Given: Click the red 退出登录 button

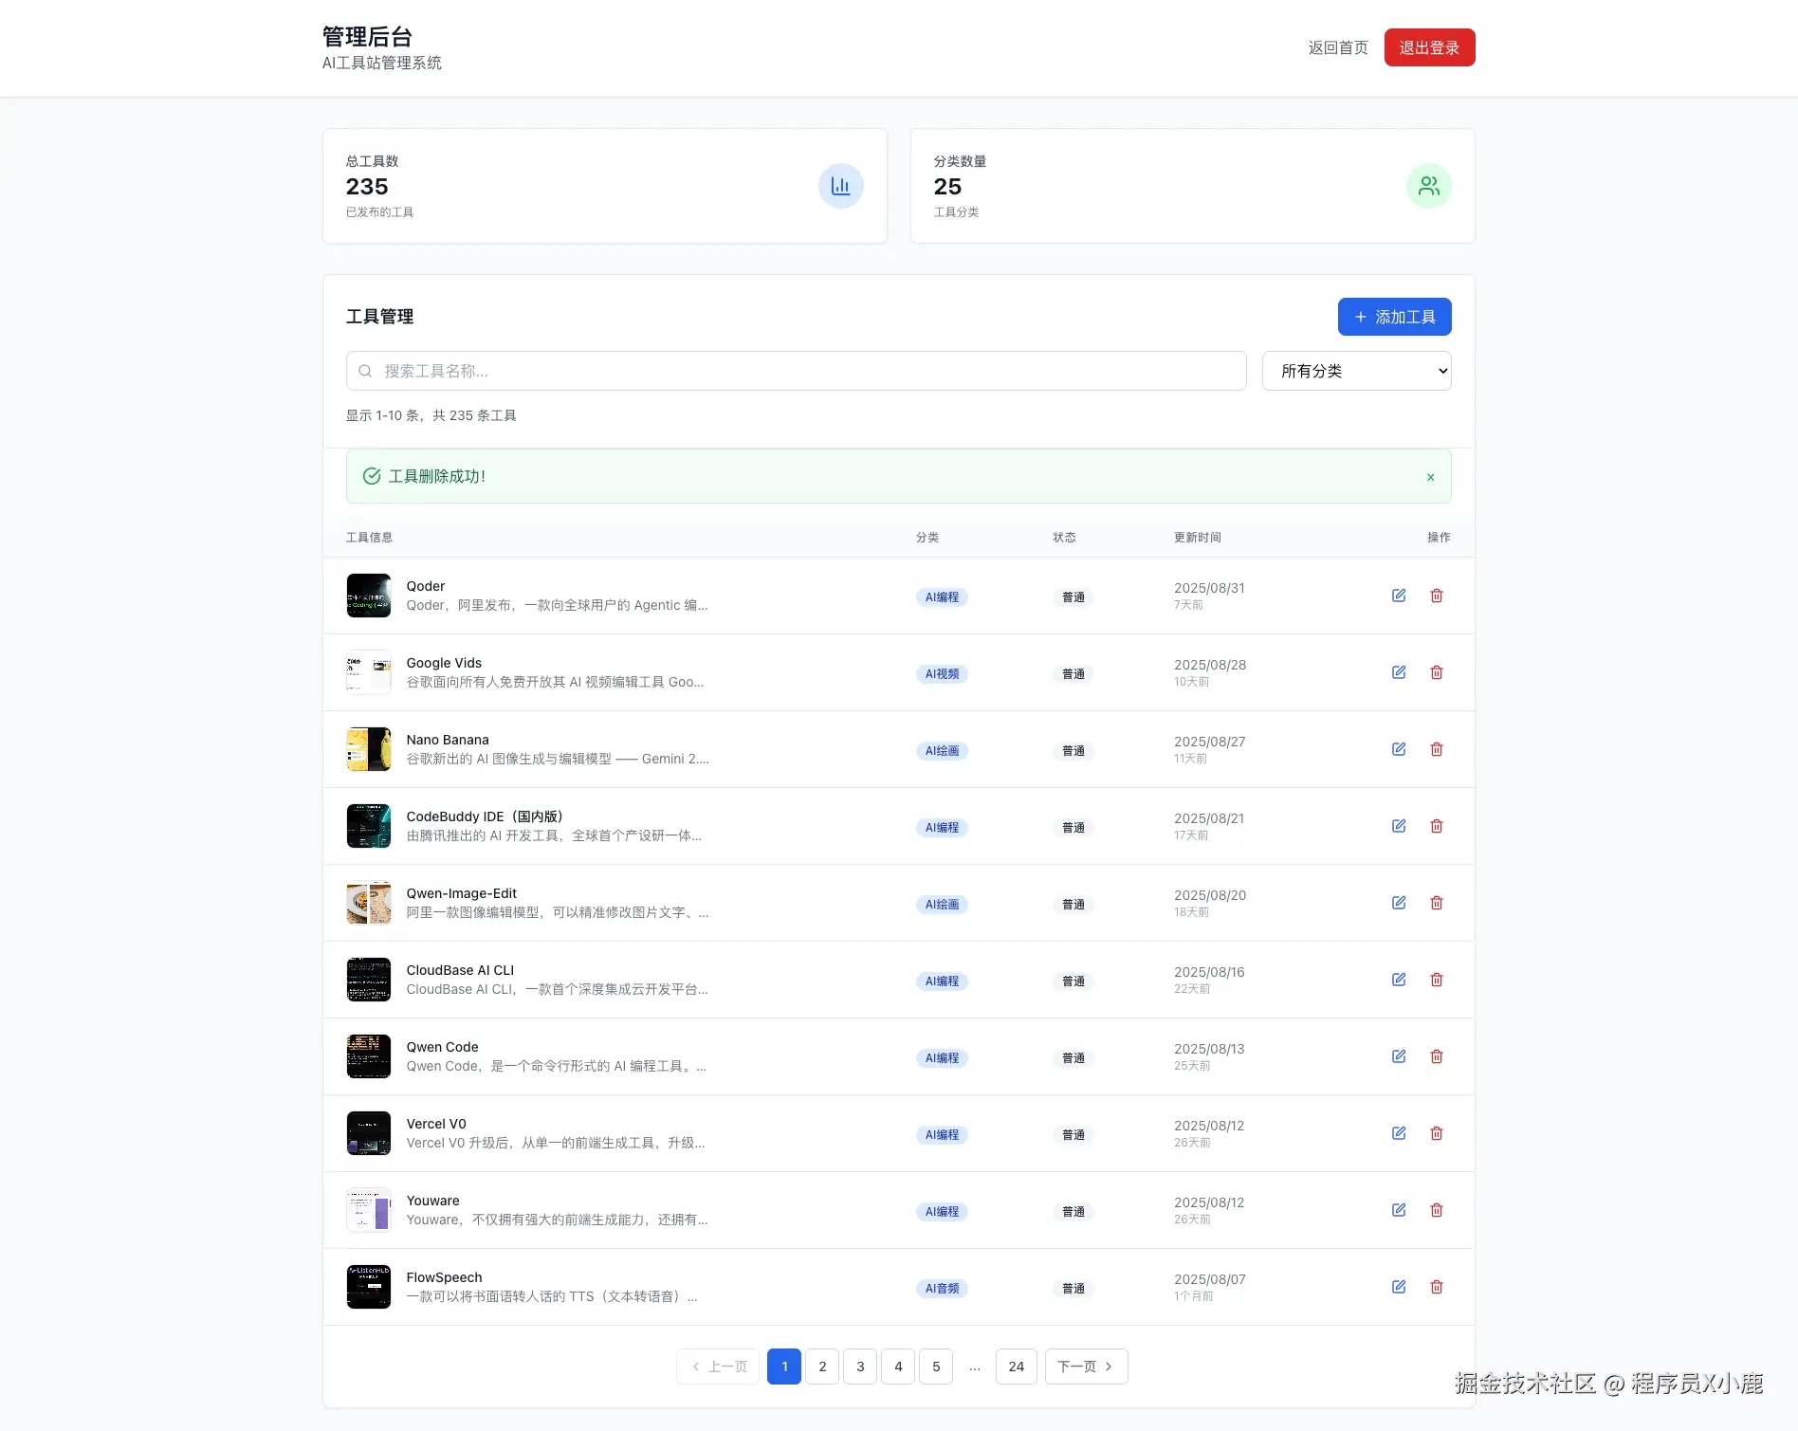Looking at the screenshot, I should coord(1430,47).
